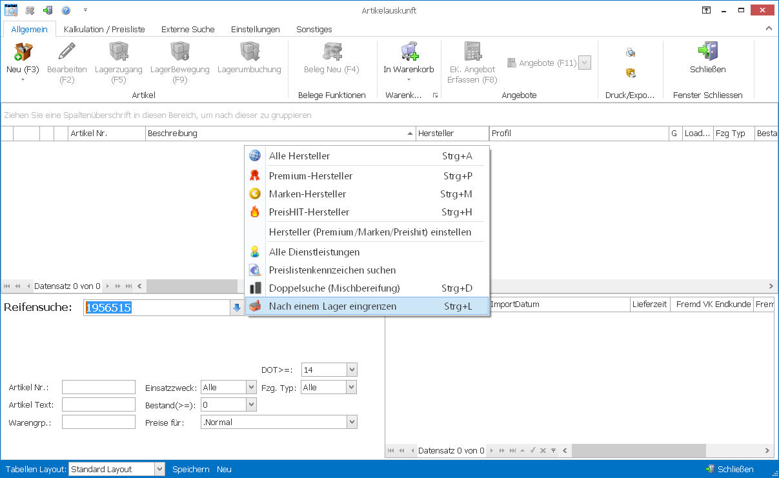
Task: Click the green exit door icon in title bar
Action: coord(48,10)
